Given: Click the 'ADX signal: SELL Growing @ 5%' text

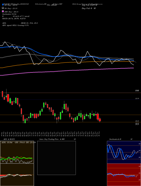Looking at the screenshot, I should pos(16,25).
